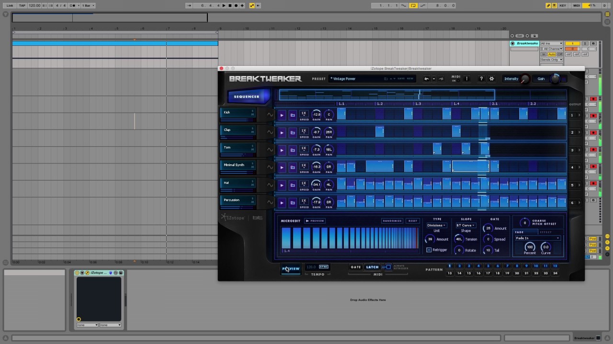Open Ableton quantization 1 Bar dropdown

[x=89, y=5]
